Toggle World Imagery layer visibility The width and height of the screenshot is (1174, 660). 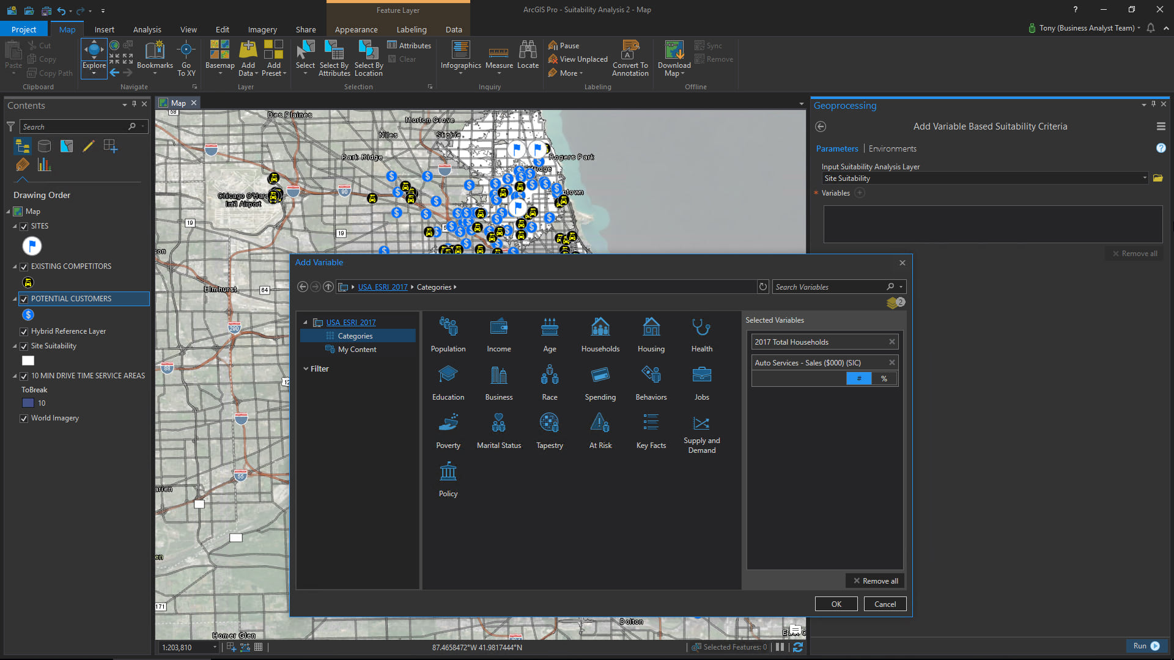click(24, 419)
